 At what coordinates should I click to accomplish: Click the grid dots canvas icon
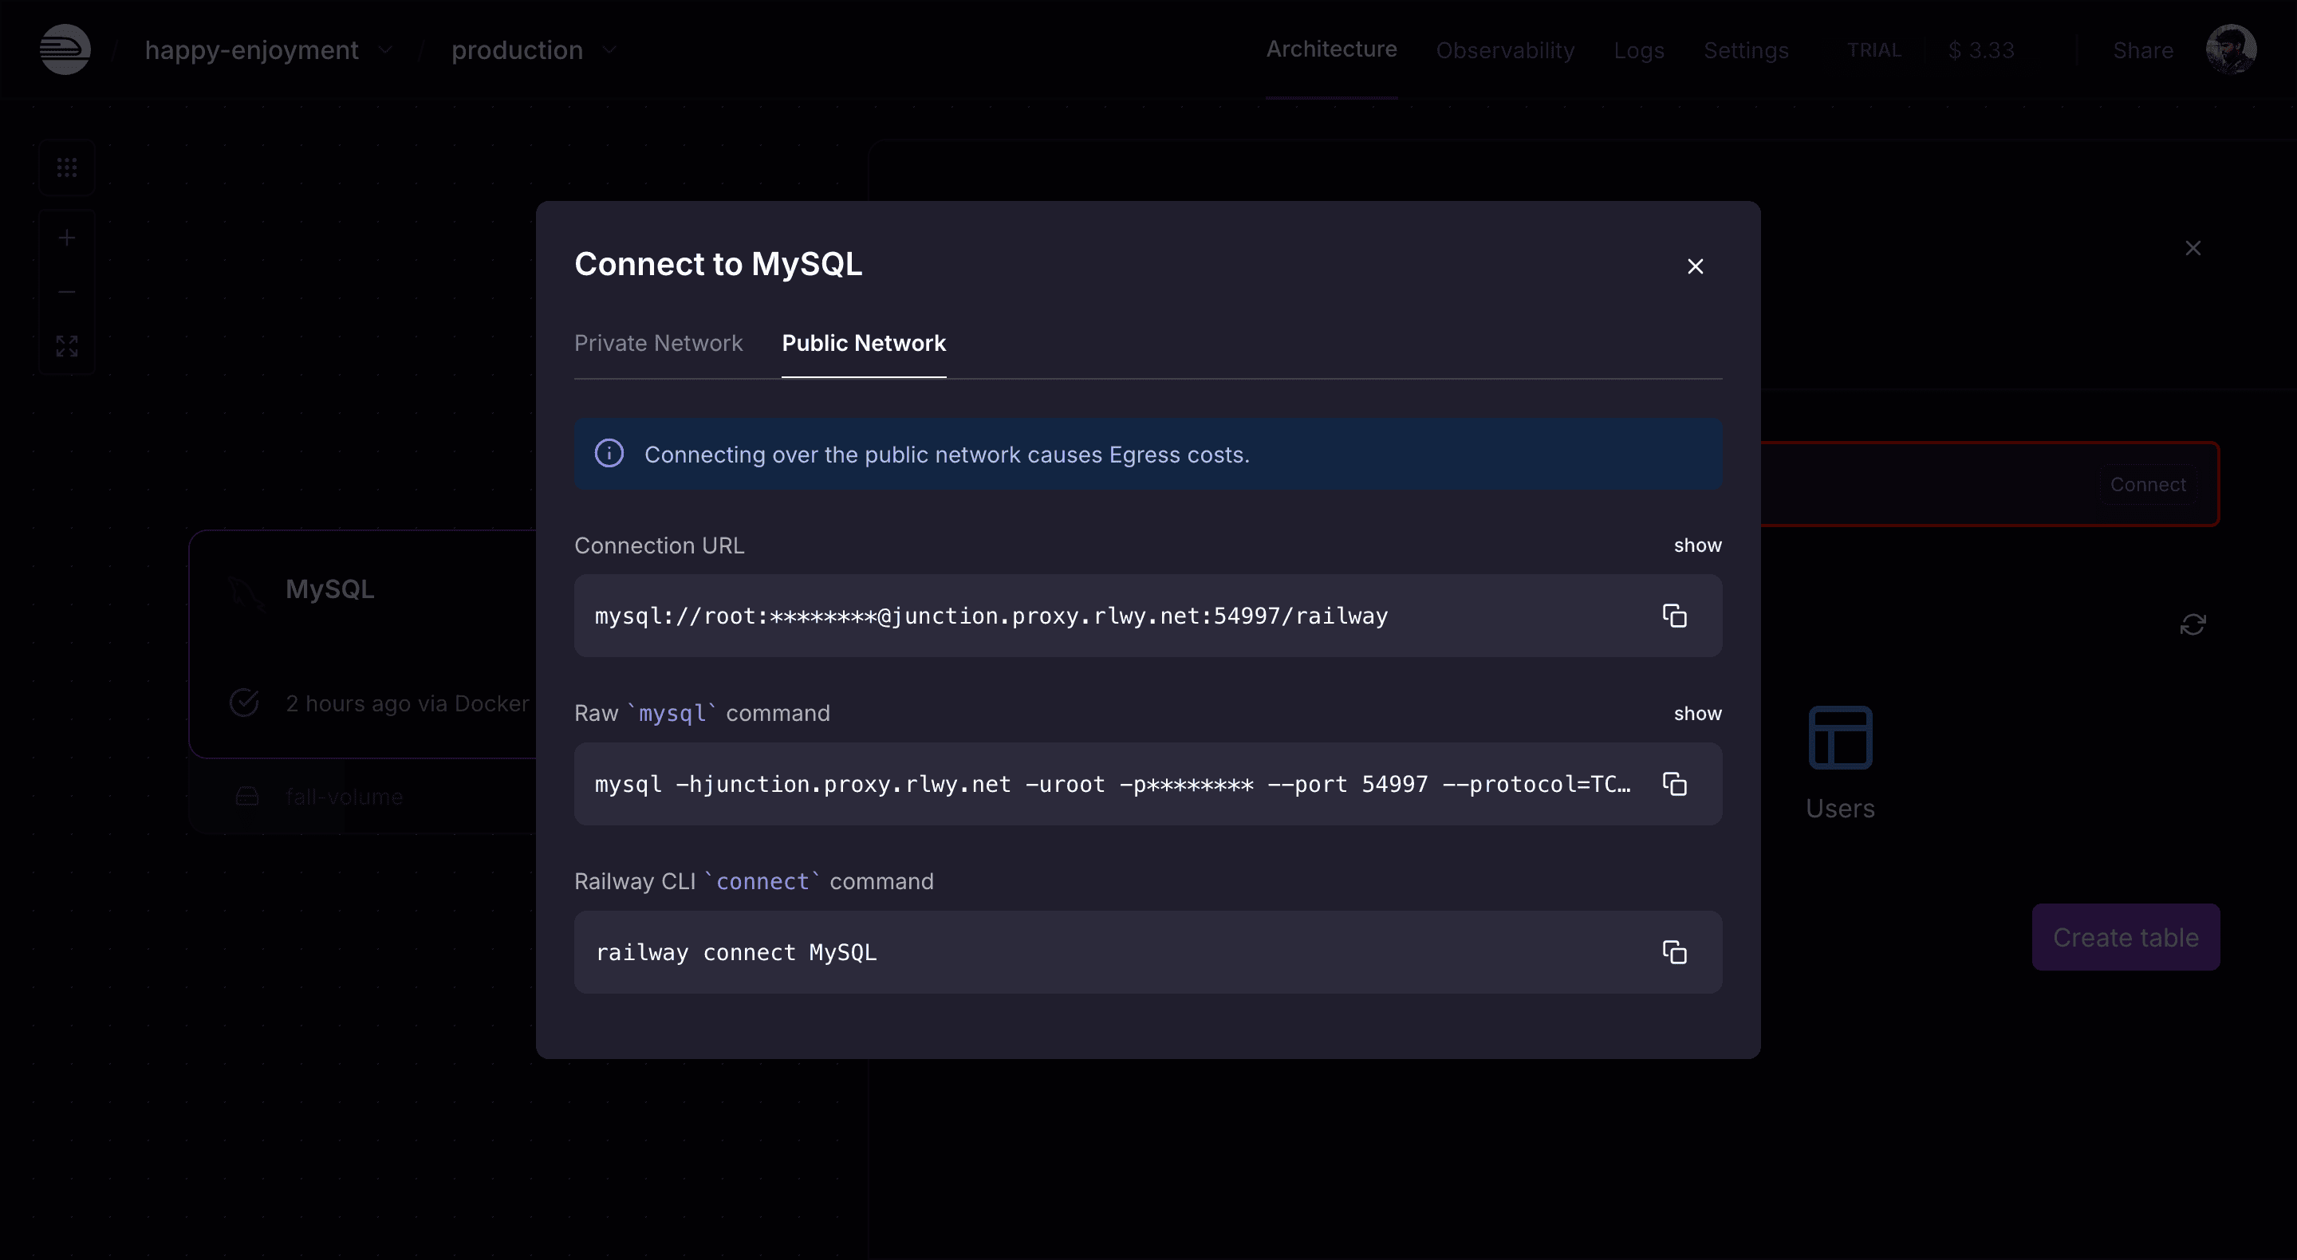[67, 167]
